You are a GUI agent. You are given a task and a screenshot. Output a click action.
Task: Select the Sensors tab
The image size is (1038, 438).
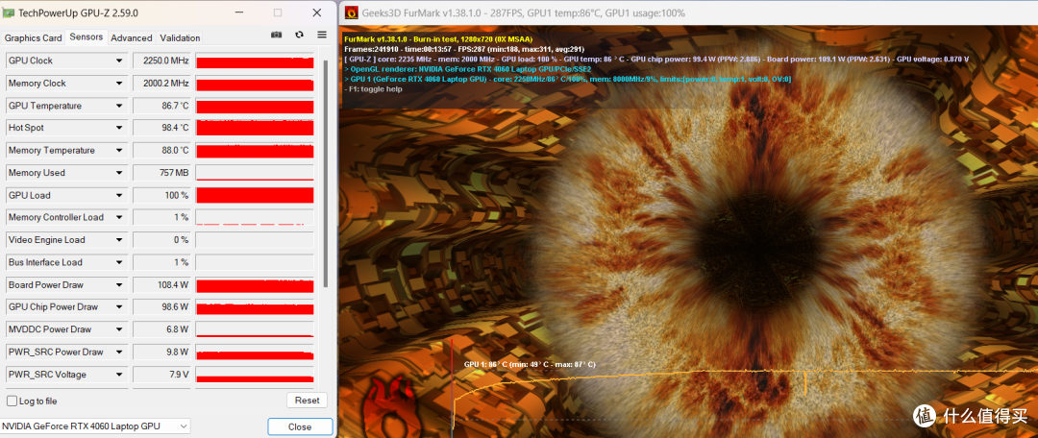[86, 37]
